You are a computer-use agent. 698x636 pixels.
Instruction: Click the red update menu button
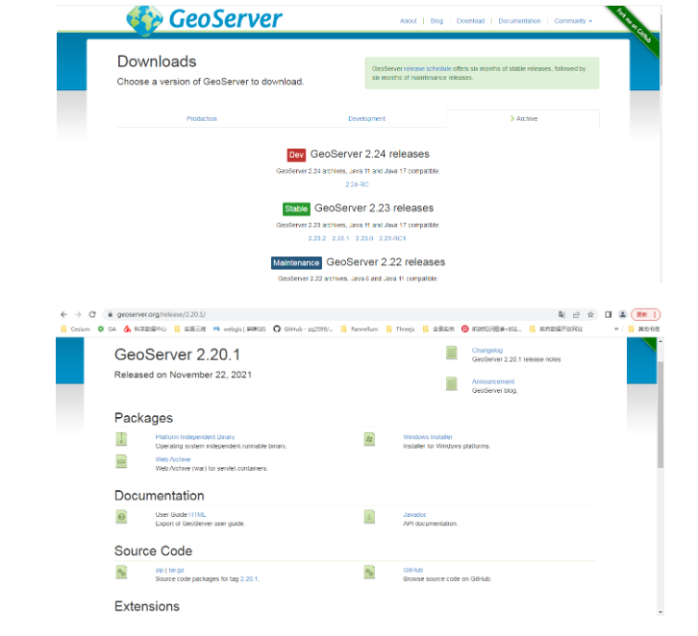(645, 314)
